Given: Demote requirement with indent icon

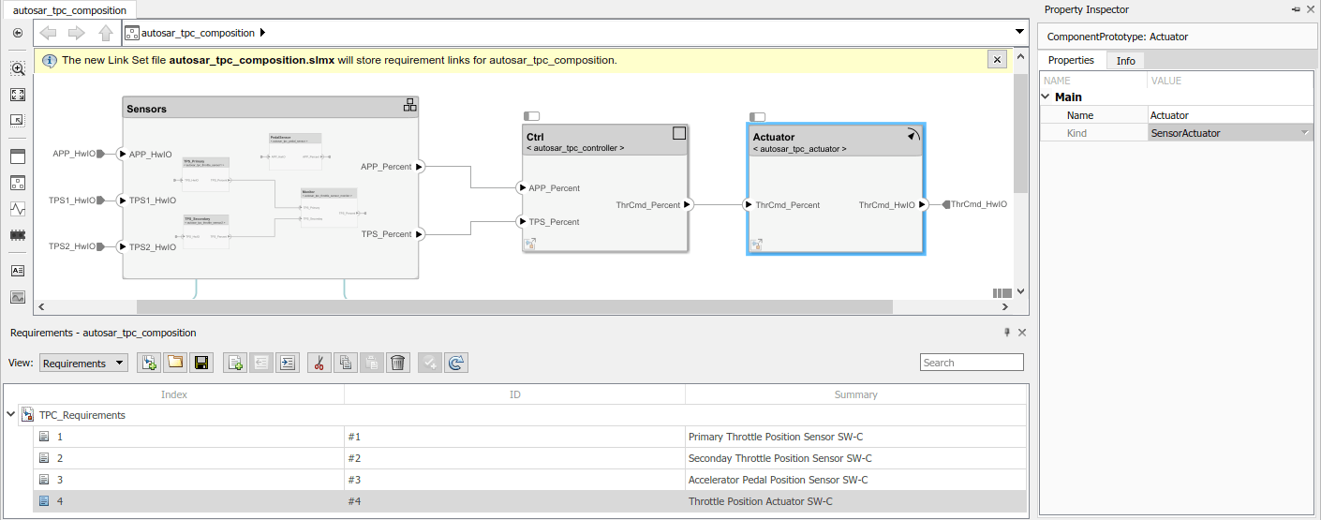Looking at the screenshot, I should tap(288, 363).
